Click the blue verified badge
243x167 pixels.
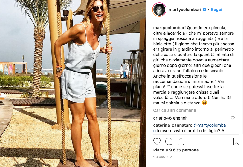204,10
